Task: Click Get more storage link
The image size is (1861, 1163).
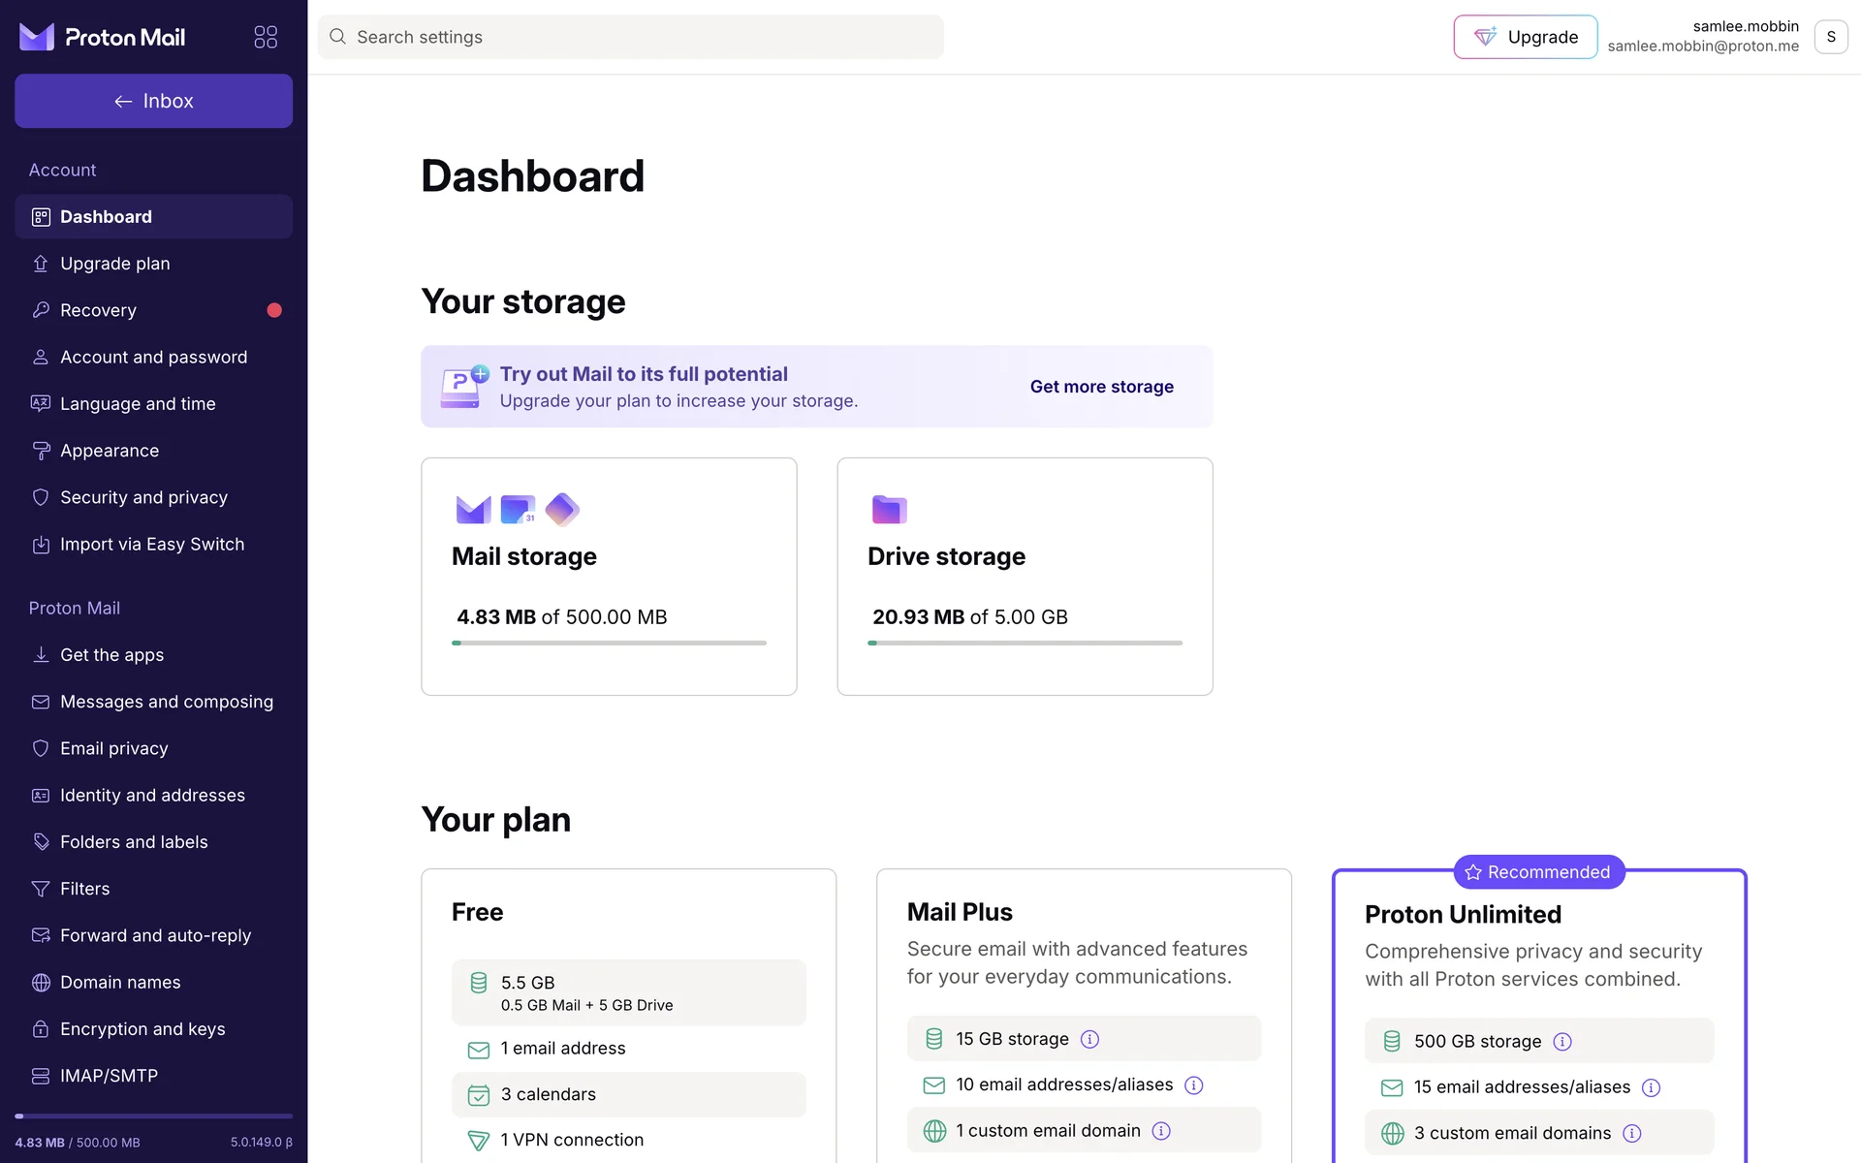Action: click(x=1101, y=387)
